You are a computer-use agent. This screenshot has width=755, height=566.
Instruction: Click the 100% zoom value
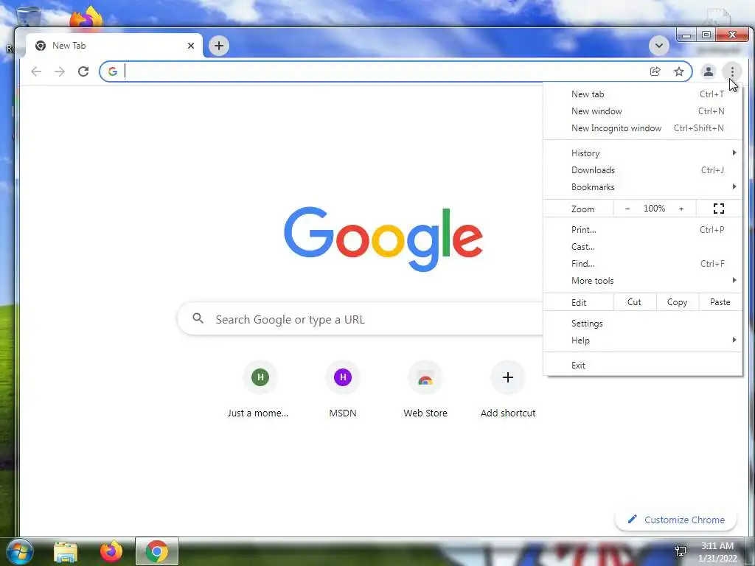click(x=654, y=209)
